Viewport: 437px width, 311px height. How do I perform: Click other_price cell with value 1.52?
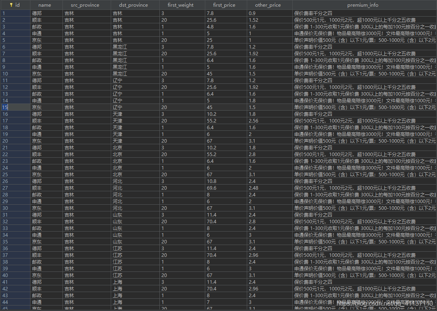point(269,20)
